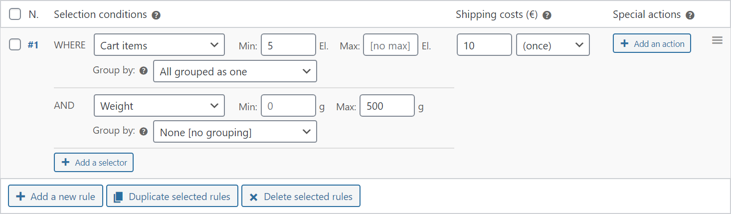Screen dimensions: 731x214
Task: Click the Add an action button
Action: pyautogui.click(x=652, y=43)
